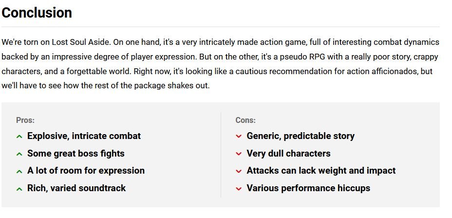Select the Various performance hiccups text
Viewport: 452px width, 218px height.
308,188
